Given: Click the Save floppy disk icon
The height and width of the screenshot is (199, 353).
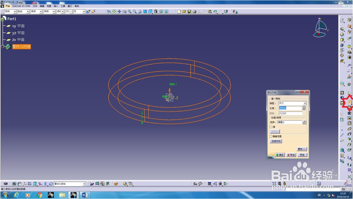Looking at the screenshot, I should [x=189, y=12].
